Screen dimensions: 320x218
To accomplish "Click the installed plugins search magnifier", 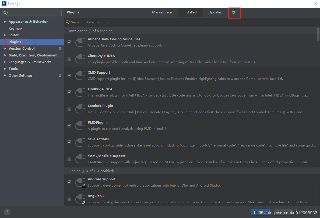I will click(x=68, y=22).
